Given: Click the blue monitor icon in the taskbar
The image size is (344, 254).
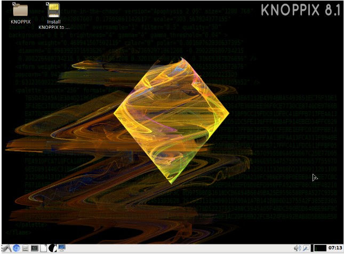Looking at the screenshot, I should pos(62,248).
